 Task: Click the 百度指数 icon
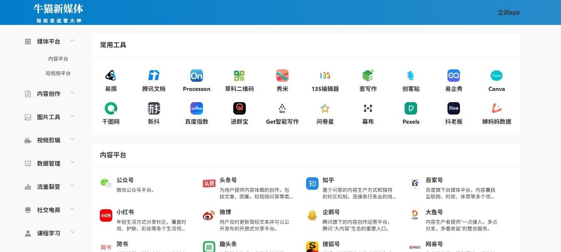tap(197, 108)
